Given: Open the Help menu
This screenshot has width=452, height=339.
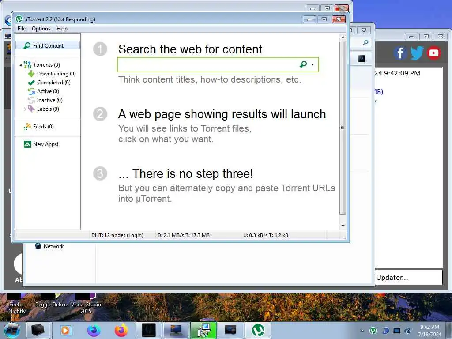Looking at the screenshot, I should (x=62, y=29).
